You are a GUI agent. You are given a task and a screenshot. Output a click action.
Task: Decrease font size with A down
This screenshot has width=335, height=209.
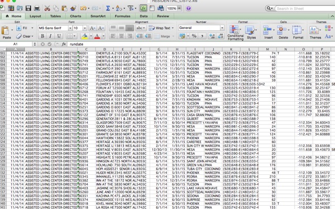point(100,28)
